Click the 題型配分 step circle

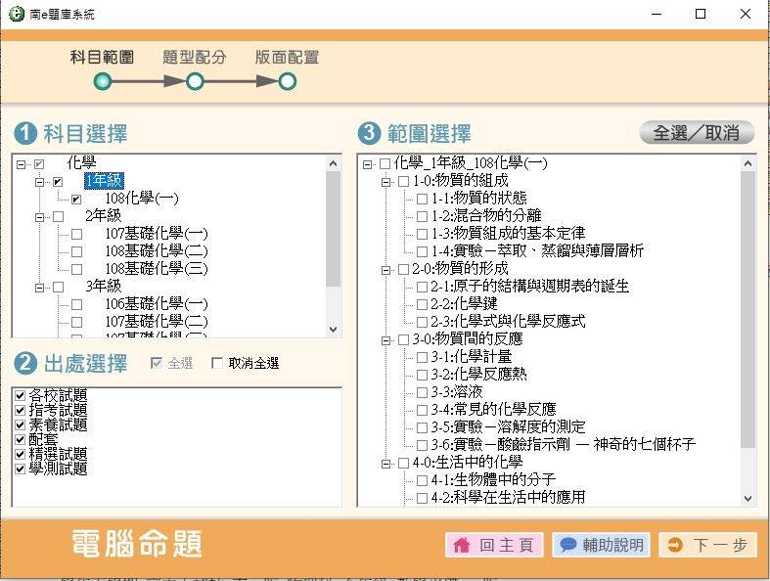tap(195, 81)
